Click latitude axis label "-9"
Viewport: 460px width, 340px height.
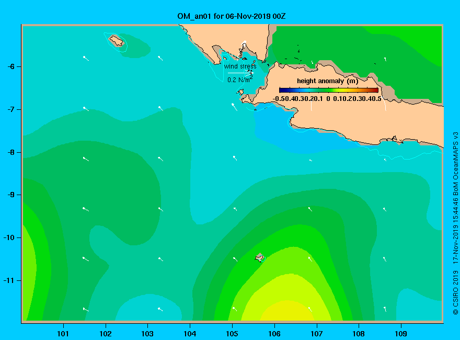pos(11,195)
